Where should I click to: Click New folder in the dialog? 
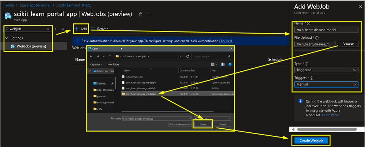[x=113, y=64]
